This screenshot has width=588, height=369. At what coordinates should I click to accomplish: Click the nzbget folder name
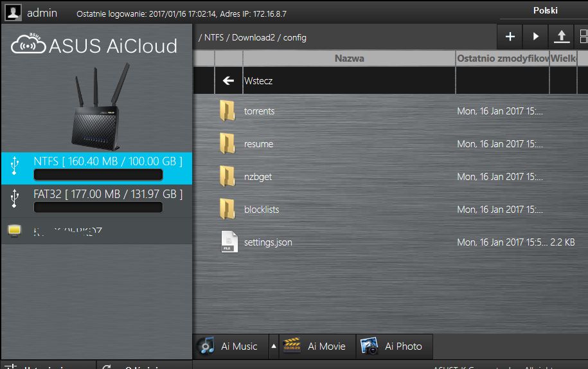pyautogui.click(x=258, y=177)
